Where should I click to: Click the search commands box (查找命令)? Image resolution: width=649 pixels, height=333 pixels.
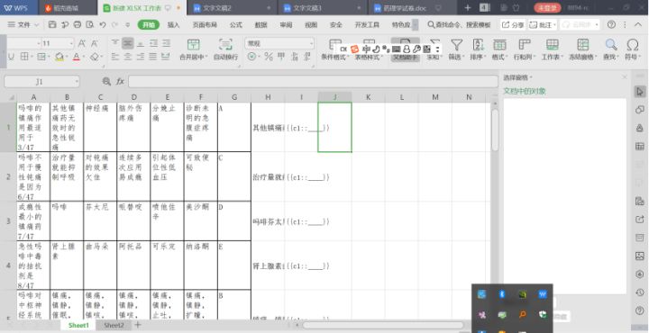(x=460, y=25)
